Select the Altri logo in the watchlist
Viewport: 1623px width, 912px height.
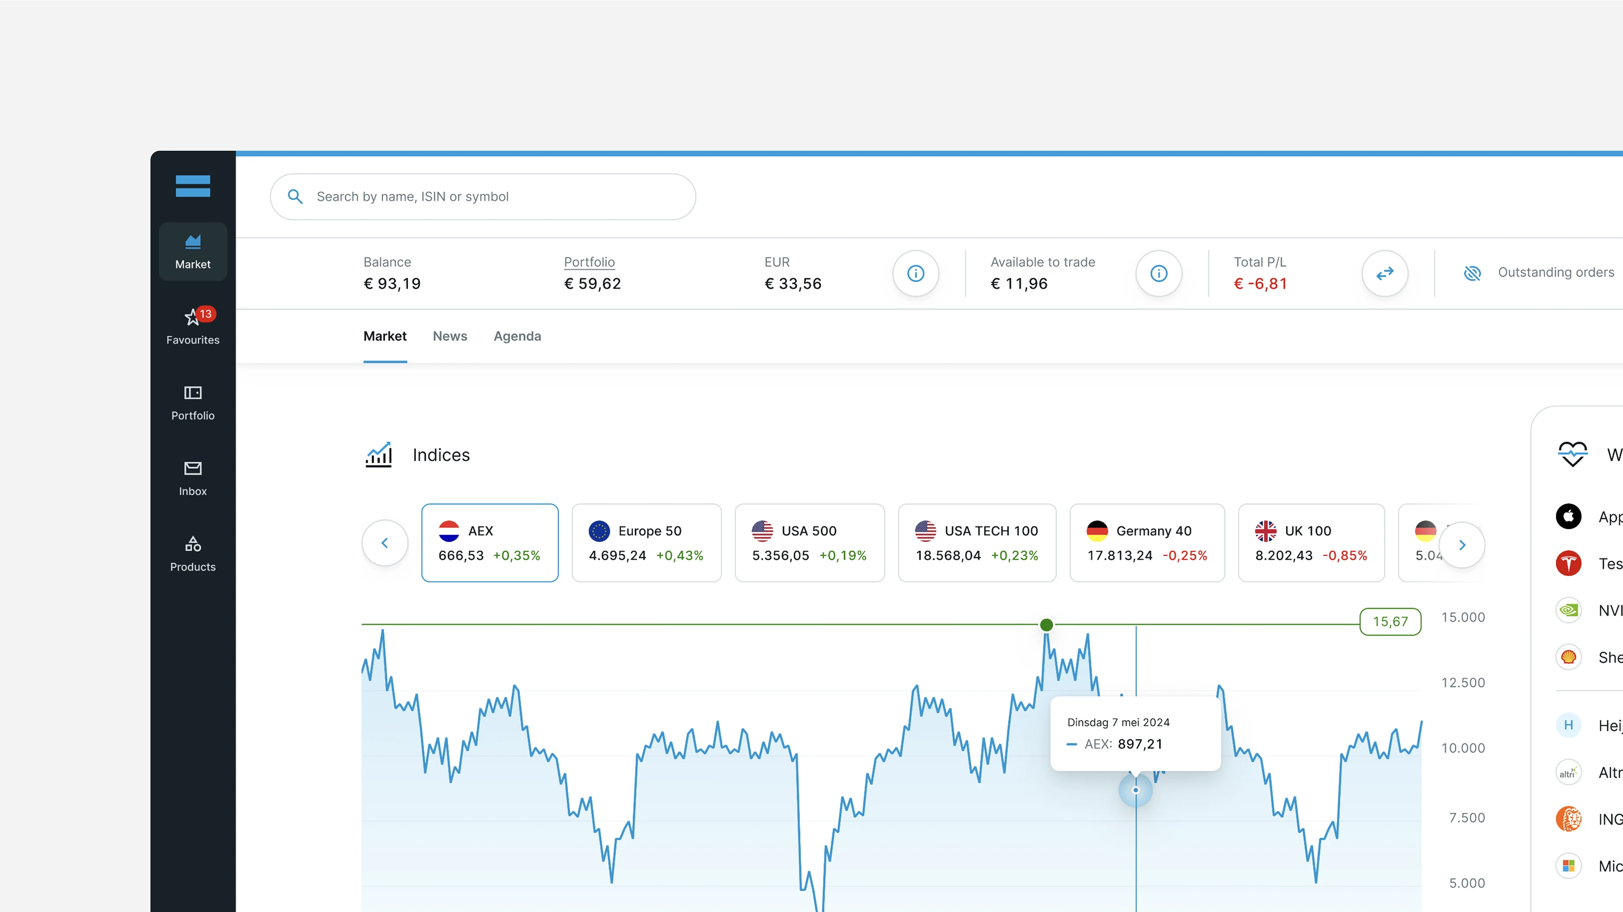click(1569, 772)
